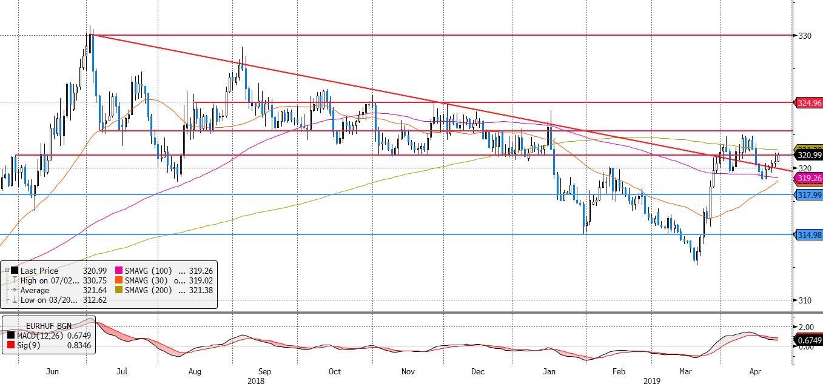Click the 330 tick on price axis
823x384 pixels.
pos(805,36)
